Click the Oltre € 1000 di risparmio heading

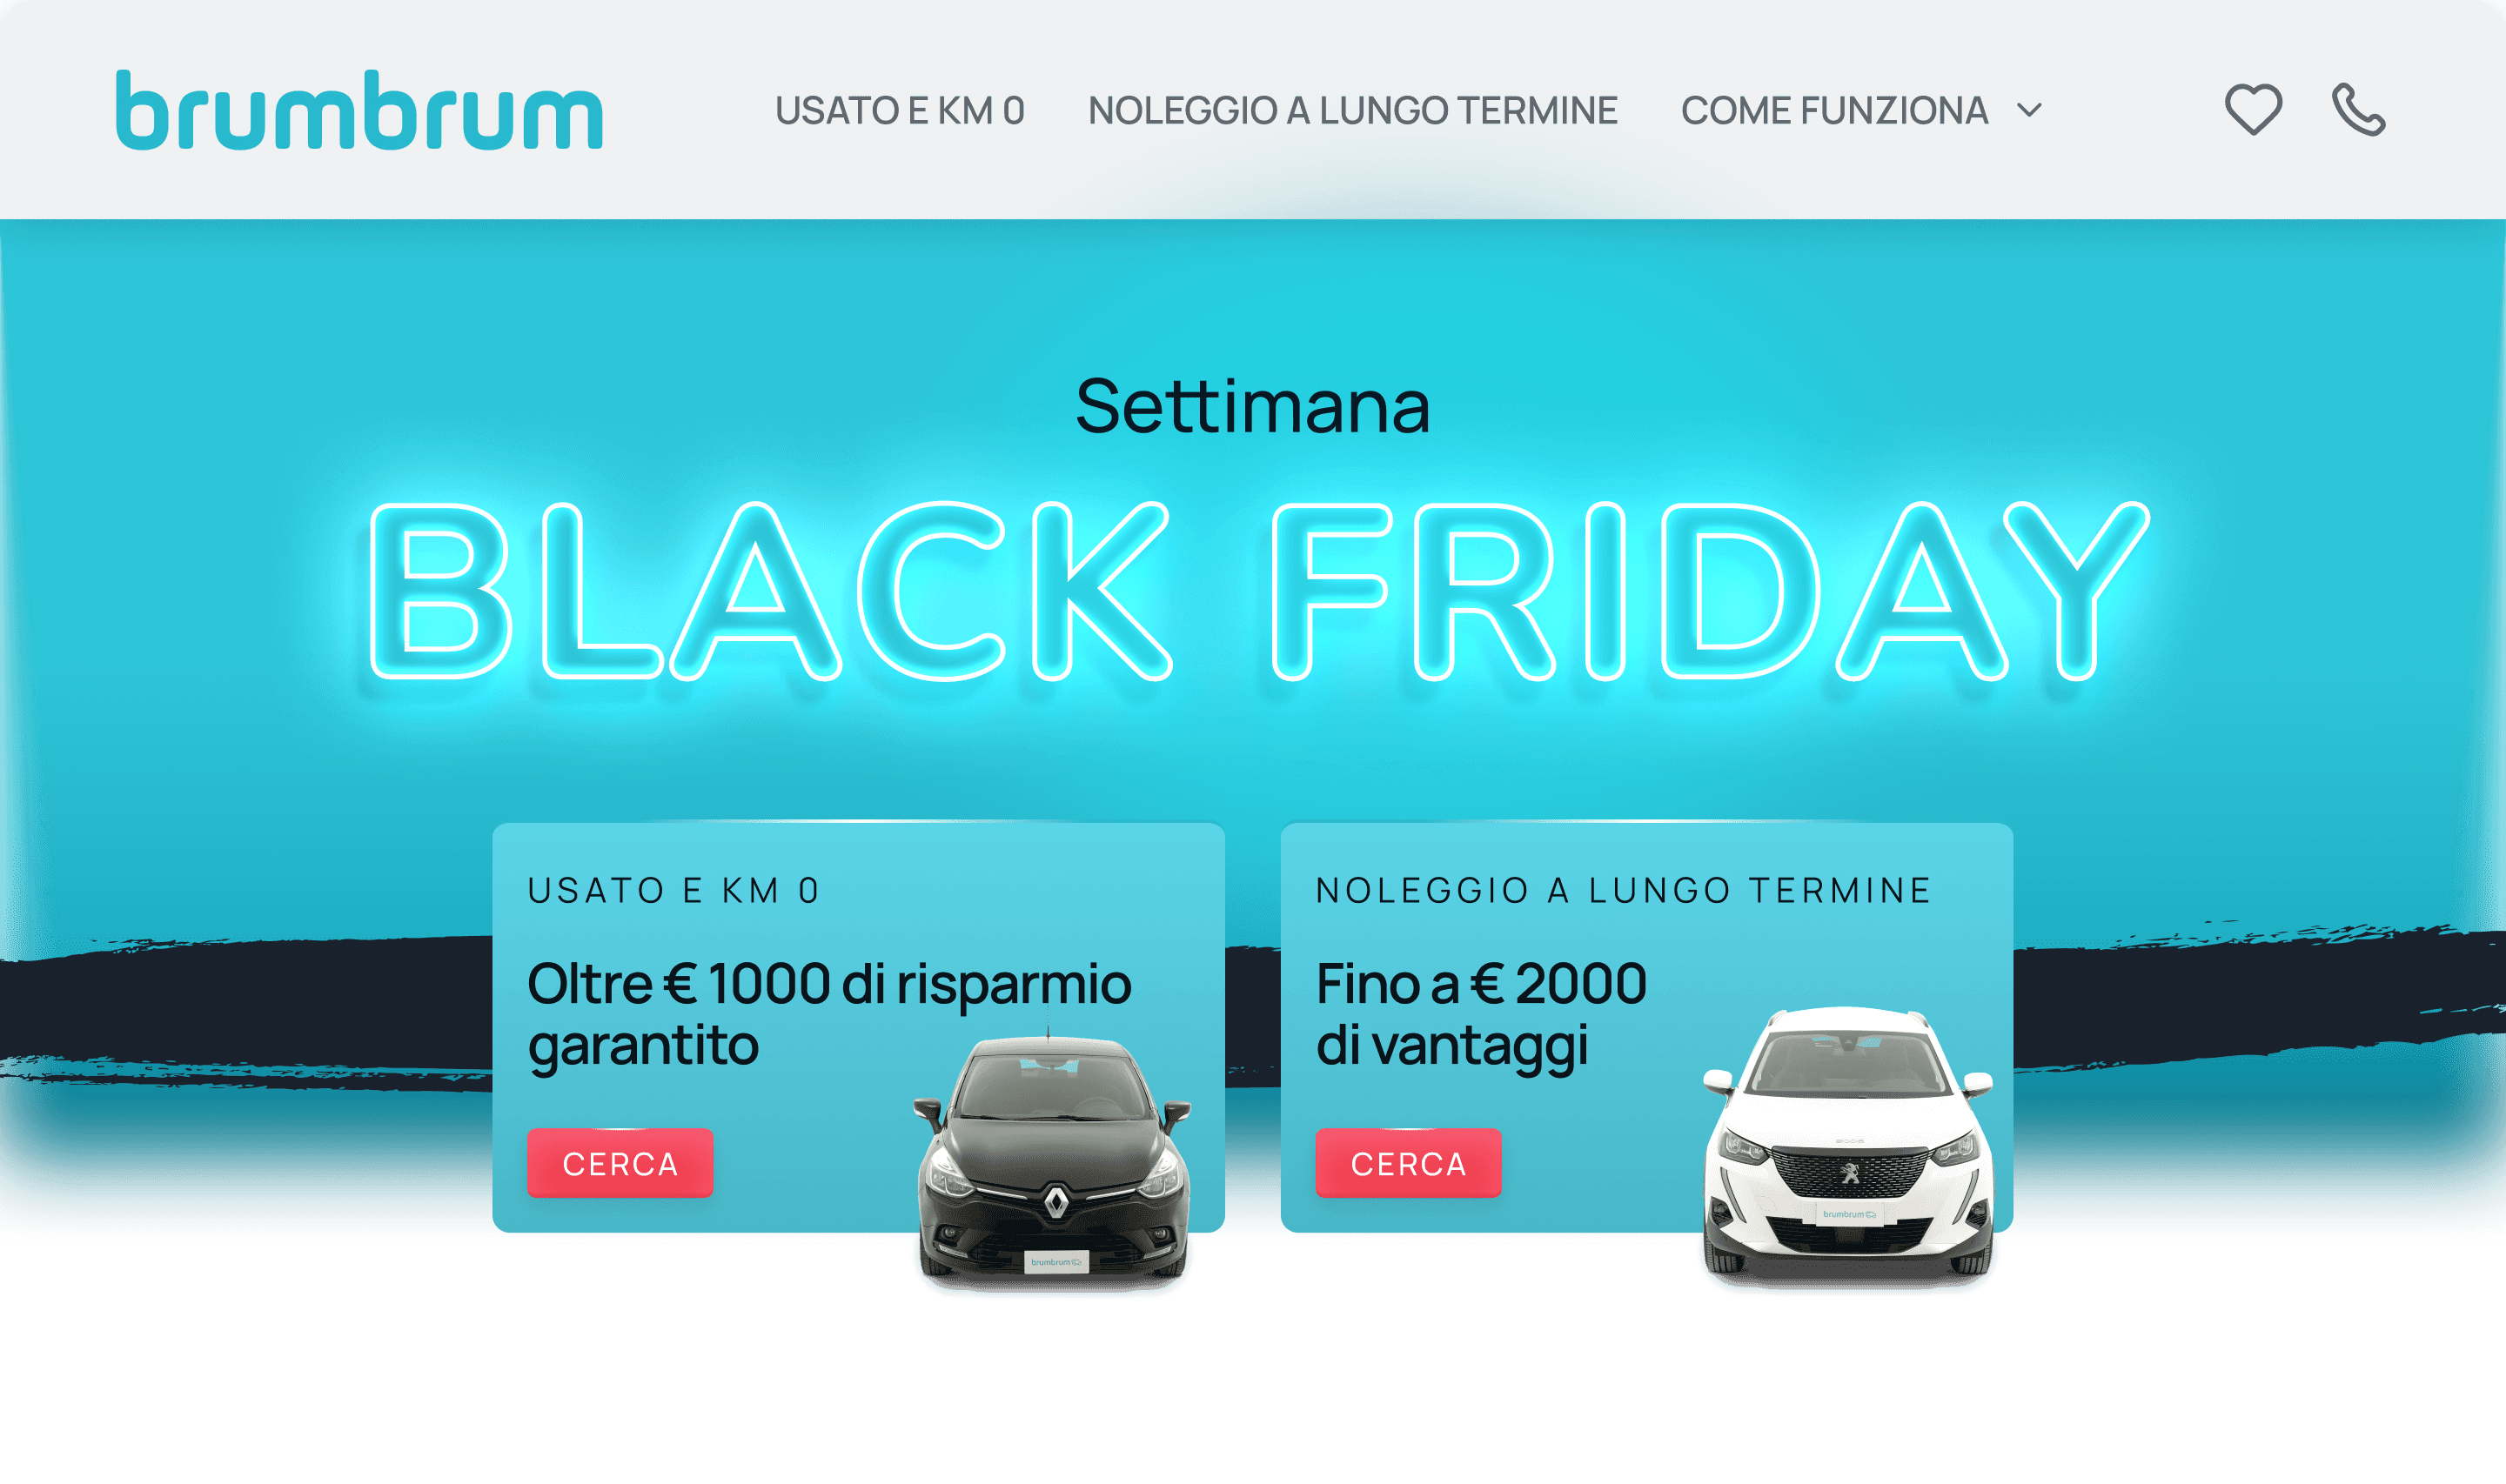tap(829, 1014)
